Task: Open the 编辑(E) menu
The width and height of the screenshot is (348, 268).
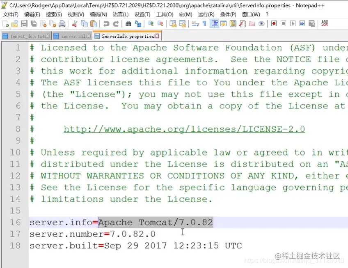Action: click(32, 14)
